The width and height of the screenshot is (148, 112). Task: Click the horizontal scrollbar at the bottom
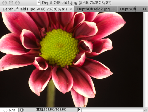112,110
